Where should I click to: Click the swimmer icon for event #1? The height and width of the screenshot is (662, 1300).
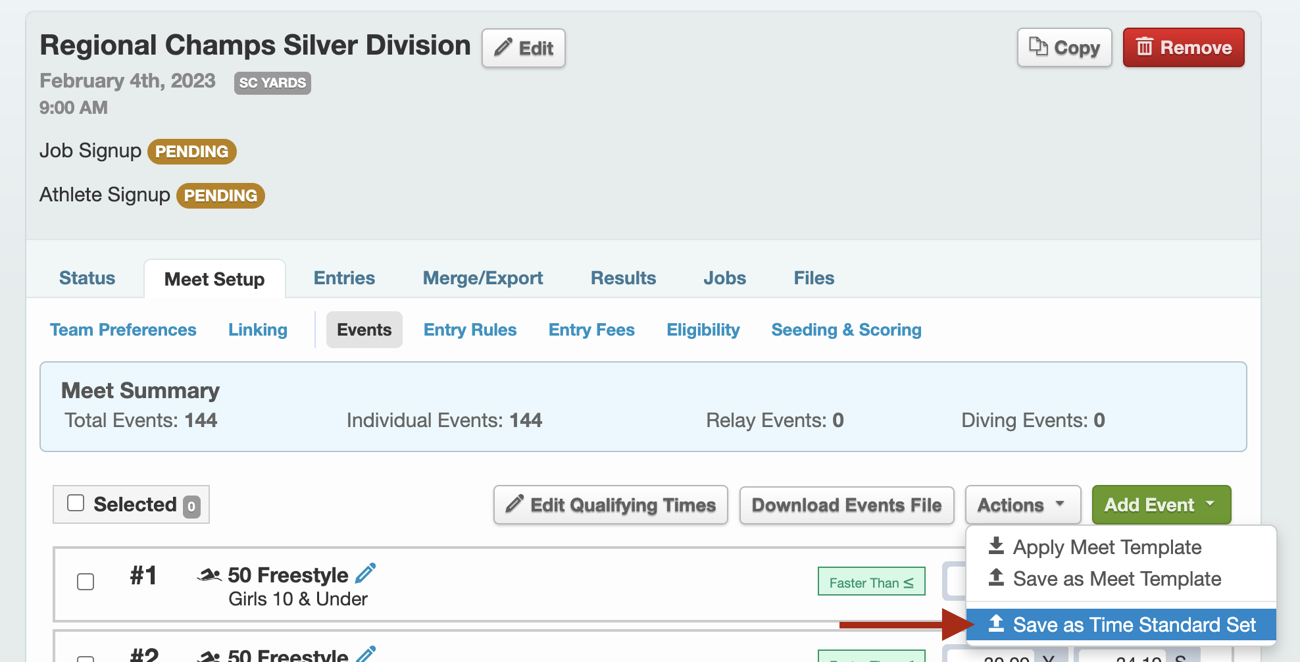pos(209,575)
